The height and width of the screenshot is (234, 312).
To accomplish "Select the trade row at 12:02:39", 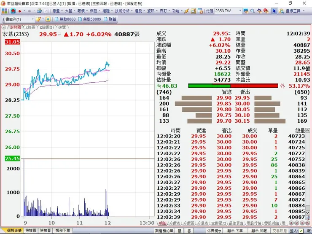I will tap(231, 217).
